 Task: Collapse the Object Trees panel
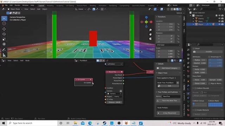pyautogui.click(x=157, y=73)
